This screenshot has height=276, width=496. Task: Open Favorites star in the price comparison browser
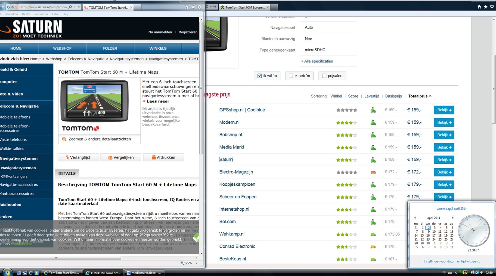click(485, 7)
